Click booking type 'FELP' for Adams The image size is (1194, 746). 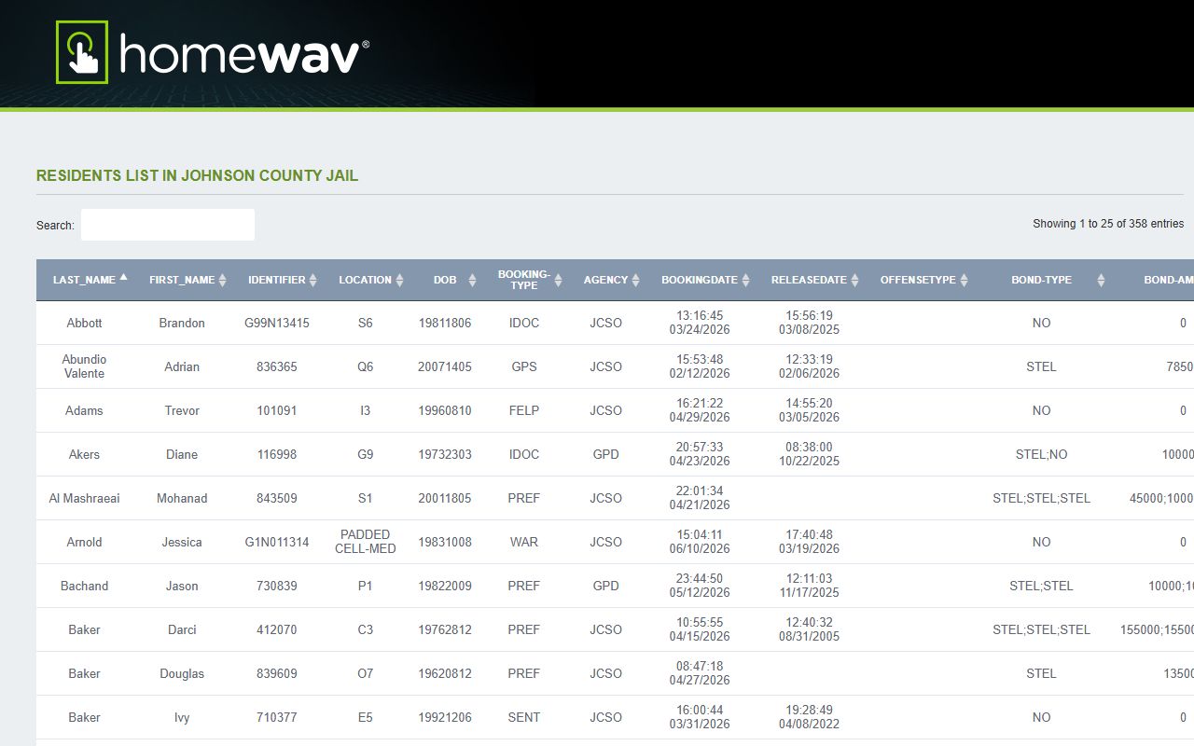pos(524,410)
